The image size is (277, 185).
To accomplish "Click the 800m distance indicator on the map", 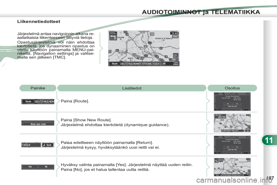I will click(x=113, y=33).
